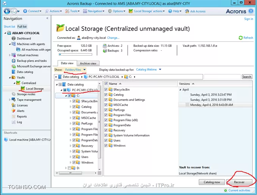Expand Windows folder in tree
The width and height of the screenshot is (257, 195).
click(x=71, y=162)
